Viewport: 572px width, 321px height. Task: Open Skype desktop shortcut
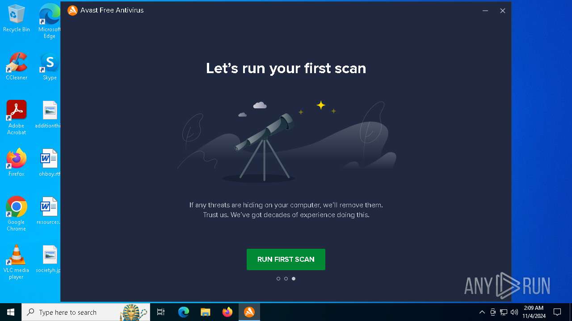coord(50,66)
